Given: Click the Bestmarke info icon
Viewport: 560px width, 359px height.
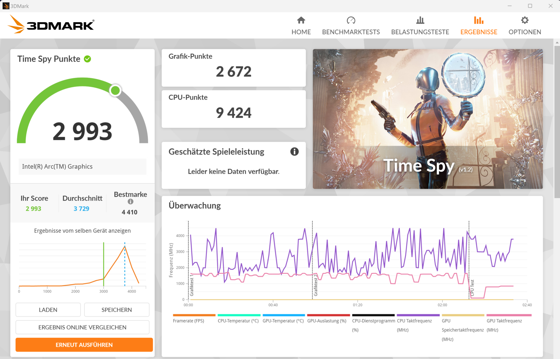Looking at the screenshot, I should tap(130, 202).
